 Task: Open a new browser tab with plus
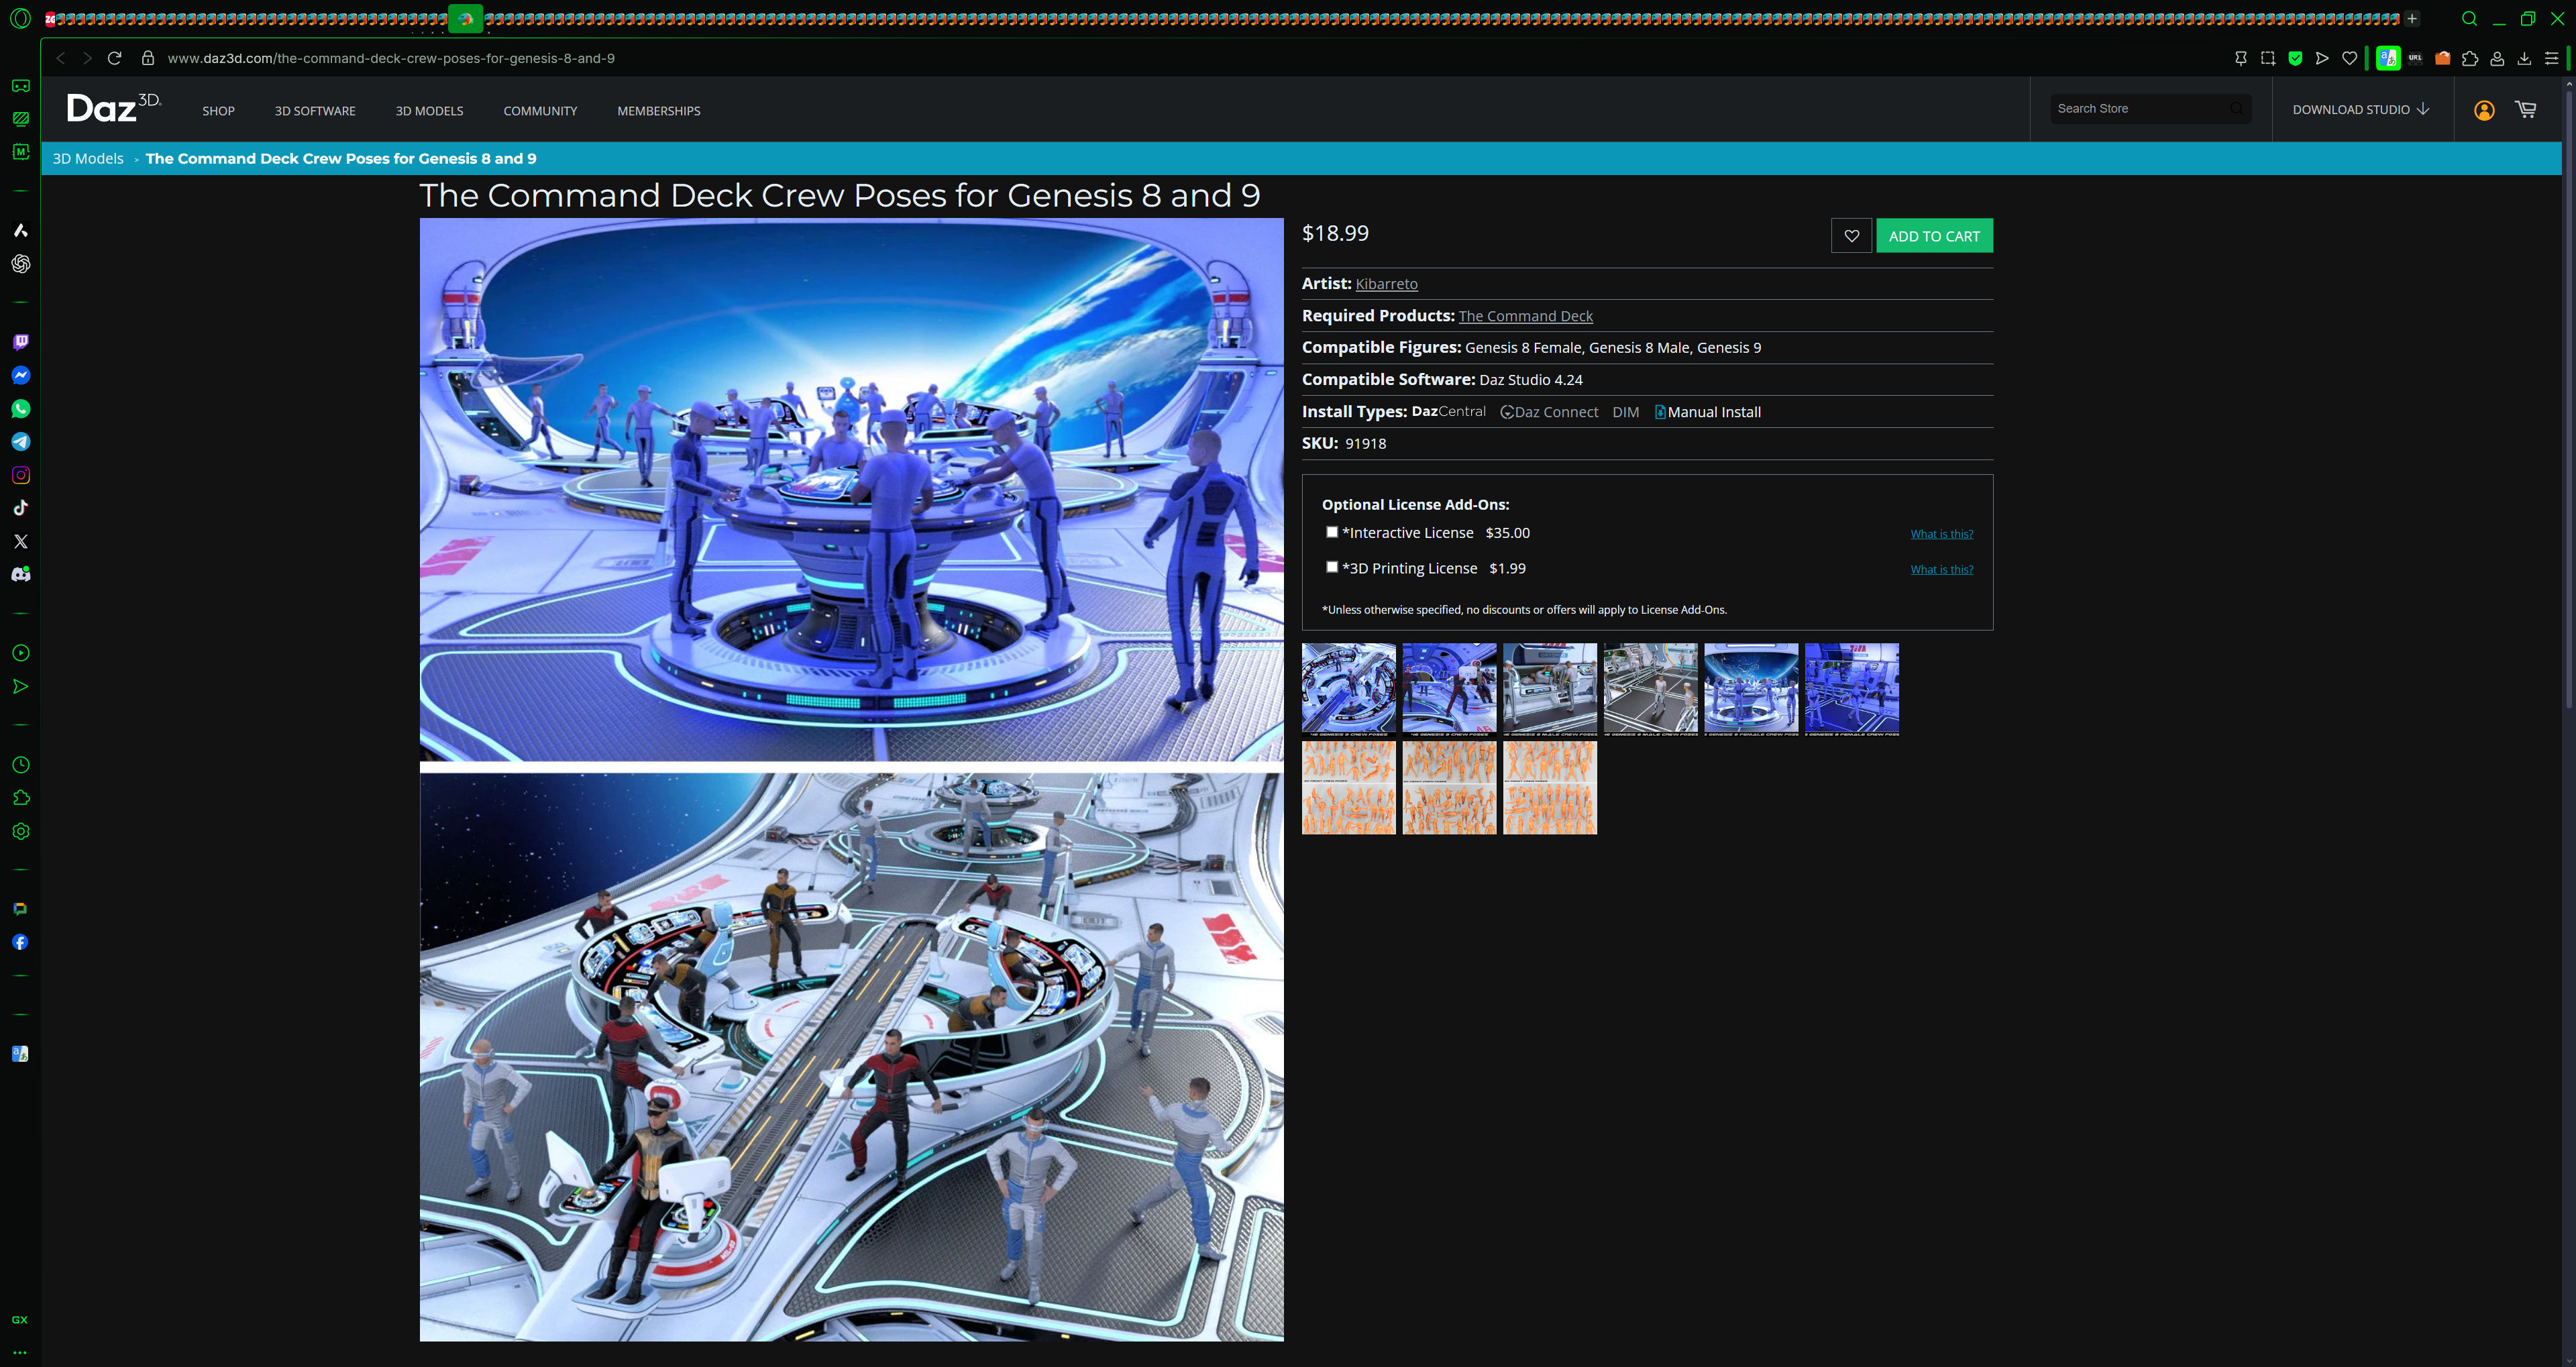[x=2412, y=18]
